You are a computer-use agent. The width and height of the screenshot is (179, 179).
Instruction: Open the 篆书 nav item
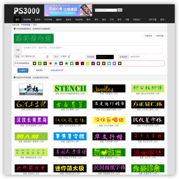pos(88,20)
